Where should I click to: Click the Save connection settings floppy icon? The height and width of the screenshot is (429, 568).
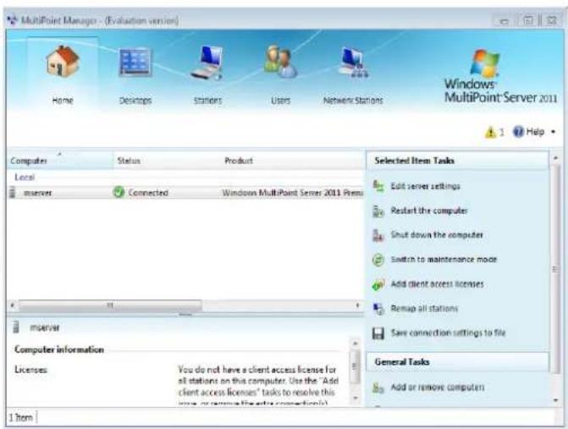click(378, 333)
